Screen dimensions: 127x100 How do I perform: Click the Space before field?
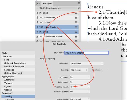pyautogui.click(x=79, y=99)
